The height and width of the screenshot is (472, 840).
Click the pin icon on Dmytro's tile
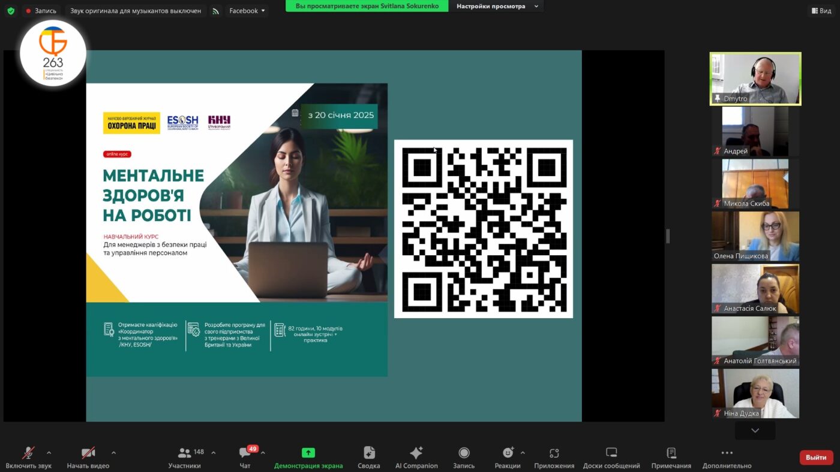[717, 98]
